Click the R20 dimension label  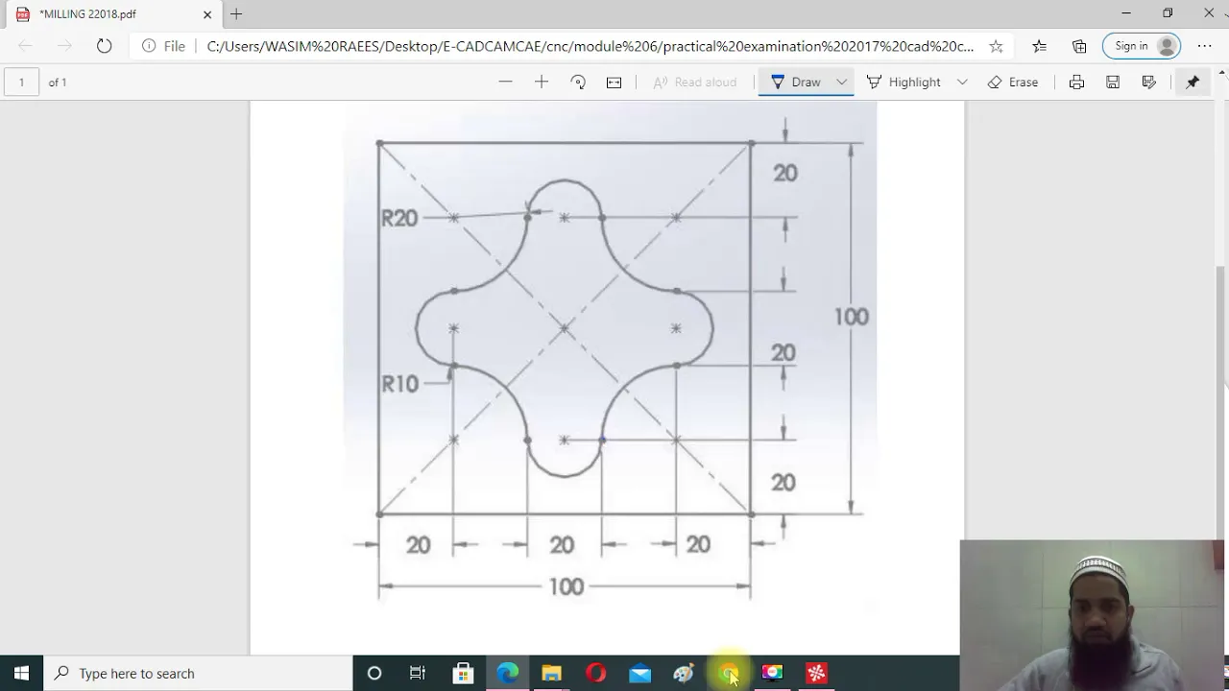point(399,219)
